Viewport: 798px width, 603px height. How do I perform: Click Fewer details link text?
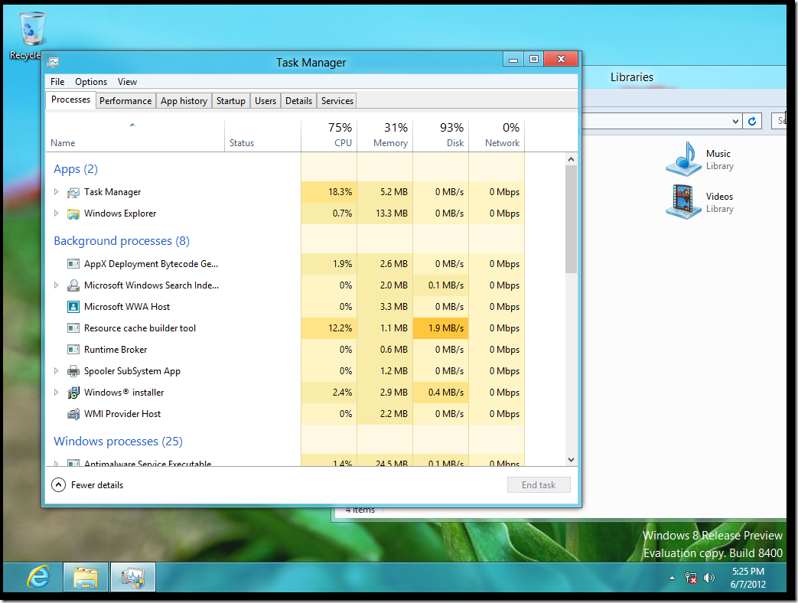pyautogui.click(x=97, y=485)
